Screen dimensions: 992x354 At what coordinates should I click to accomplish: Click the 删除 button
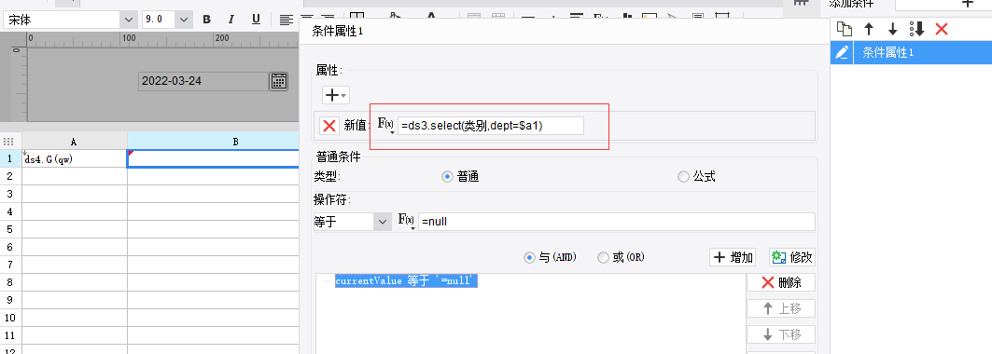point(781,282)
